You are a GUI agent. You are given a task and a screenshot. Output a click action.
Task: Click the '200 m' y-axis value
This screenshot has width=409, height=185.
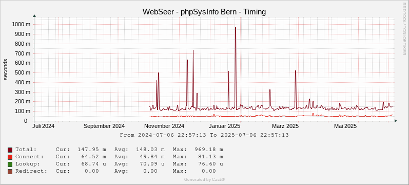(23, 102)
